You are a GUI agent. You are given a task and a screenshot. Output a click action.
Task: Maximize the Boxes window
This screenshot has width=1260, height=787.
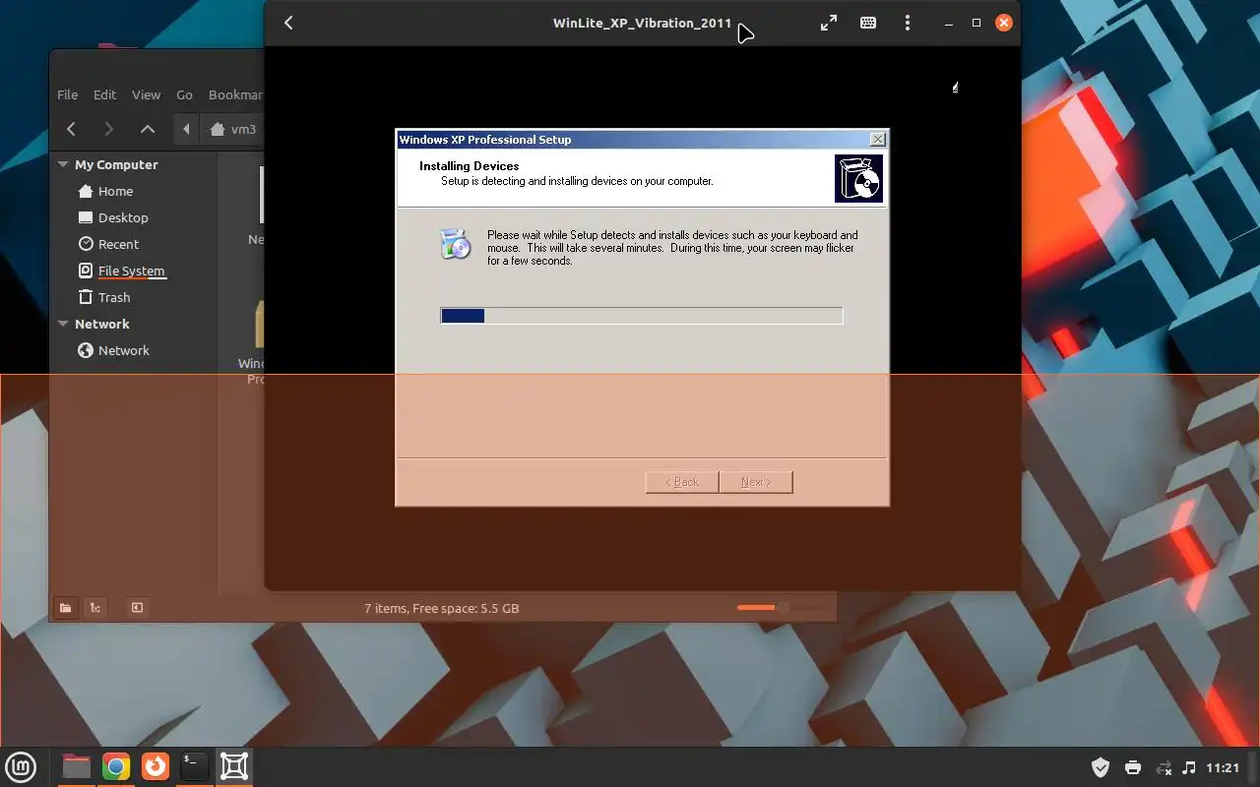pyautogui.click(x=976, y=23)
